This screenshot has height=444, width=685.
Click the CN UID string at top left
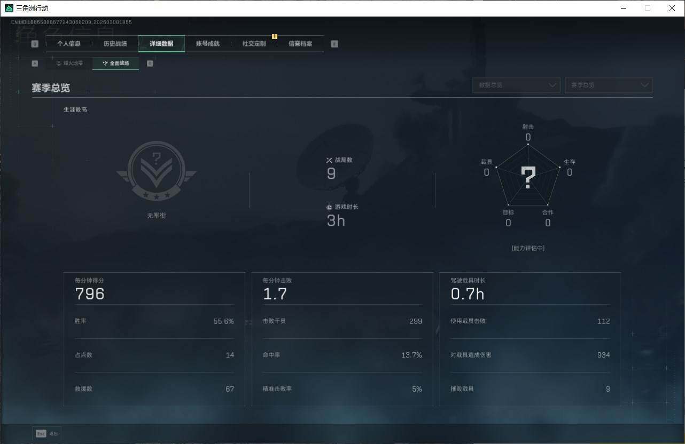[72, 22]
